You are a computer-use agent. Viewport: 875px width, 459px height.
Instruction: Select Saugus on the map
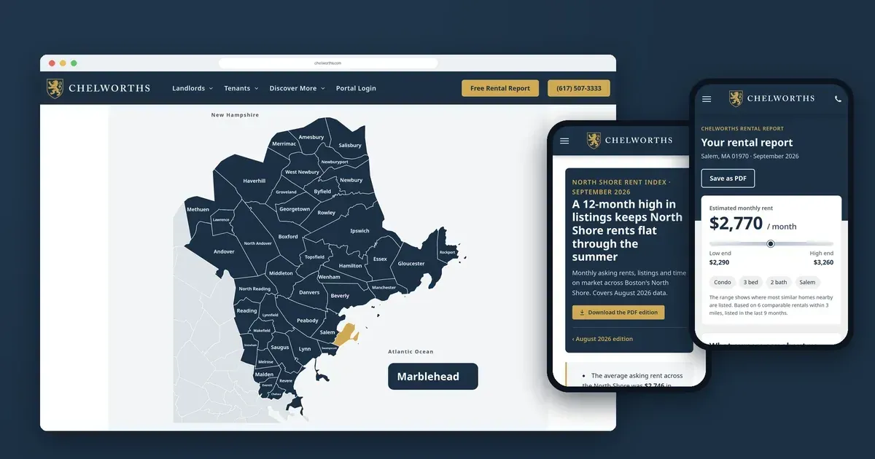tap(280, 348)
